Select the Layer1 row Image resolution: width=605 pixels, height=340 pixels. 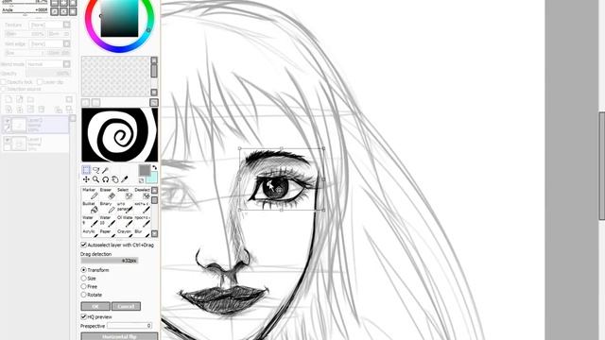[x=36, y=144]
